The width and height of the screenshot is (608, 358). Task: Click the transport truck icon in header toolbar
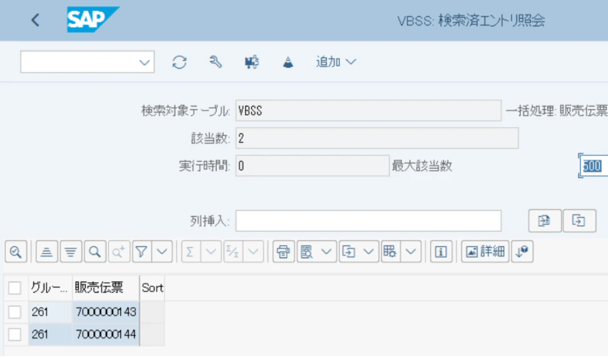click(252, 61)
